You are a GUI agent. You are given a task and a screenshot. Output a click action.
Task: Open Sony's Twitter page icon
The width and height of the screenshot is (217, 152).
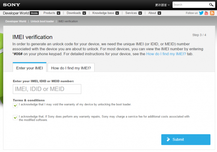pos(201,13)
